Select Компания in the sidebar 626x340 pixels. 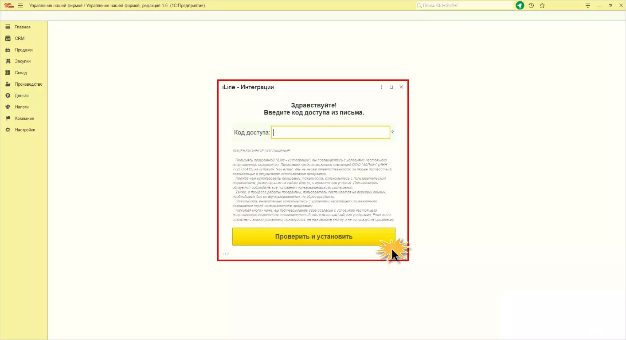24,119
